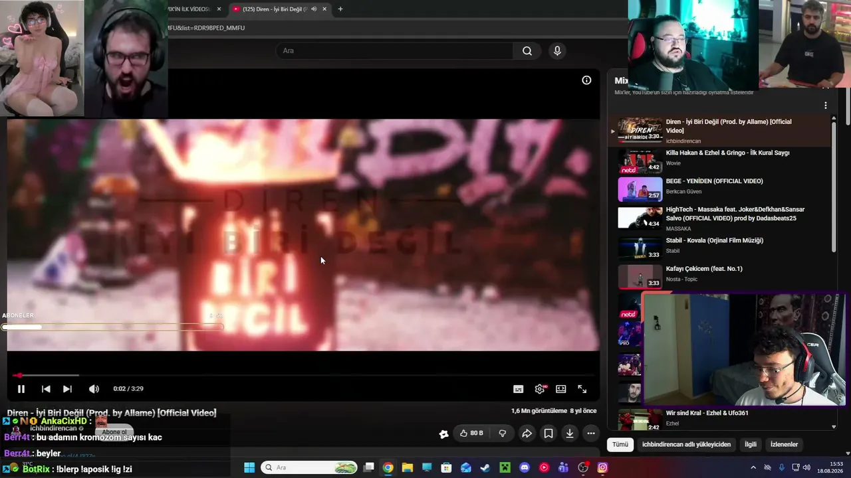Skip to the next video in the player
This screenshot has width=851, height=478.
tap(67, 389)
